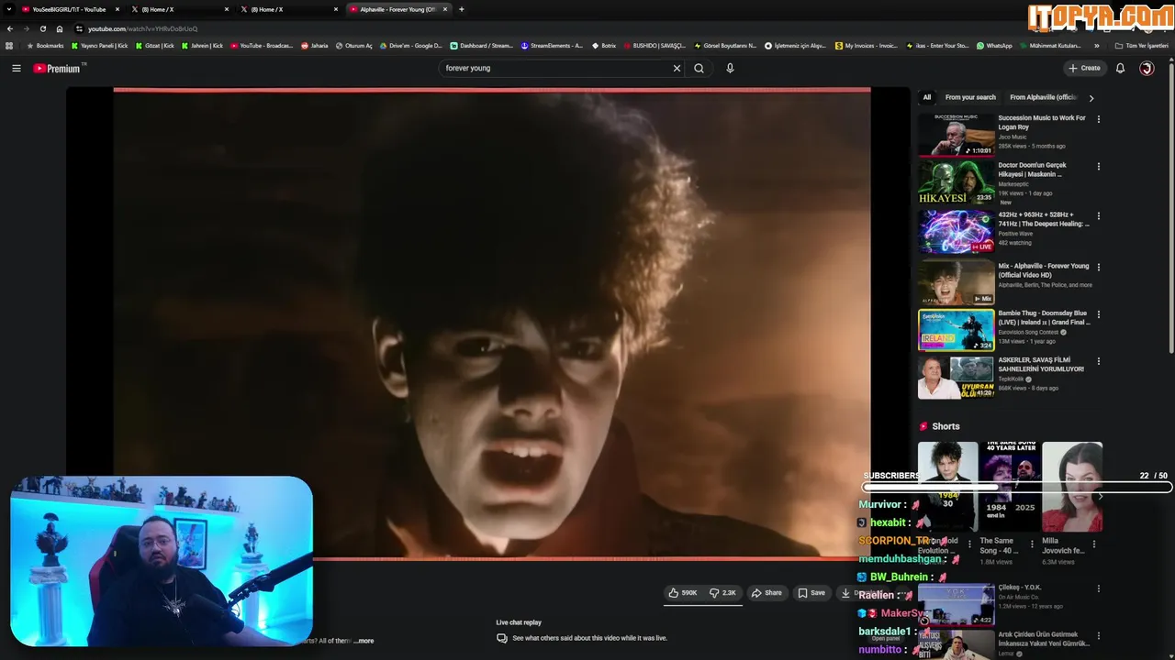Open the Çilekeş - Y.O.K. video
This screenshot has width=1175, height=660.
(x=956, y=605)
